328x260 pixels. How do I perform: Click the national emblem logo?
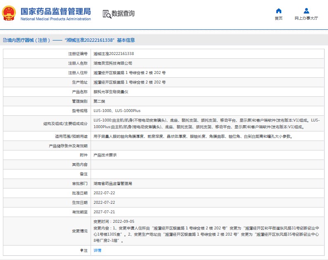pos(10,13)
